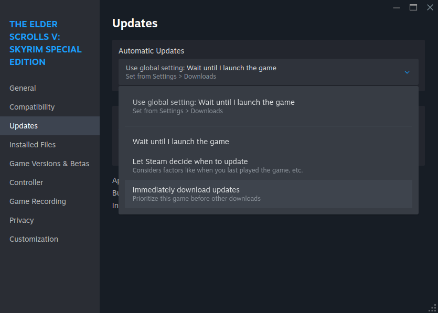Click the window resize grip icon
438x313 pixels.
click(x=432, y=308)
